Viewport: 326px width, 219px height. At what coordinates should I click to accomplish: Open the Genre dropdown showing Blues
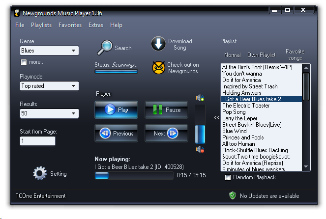click(49, 51)
